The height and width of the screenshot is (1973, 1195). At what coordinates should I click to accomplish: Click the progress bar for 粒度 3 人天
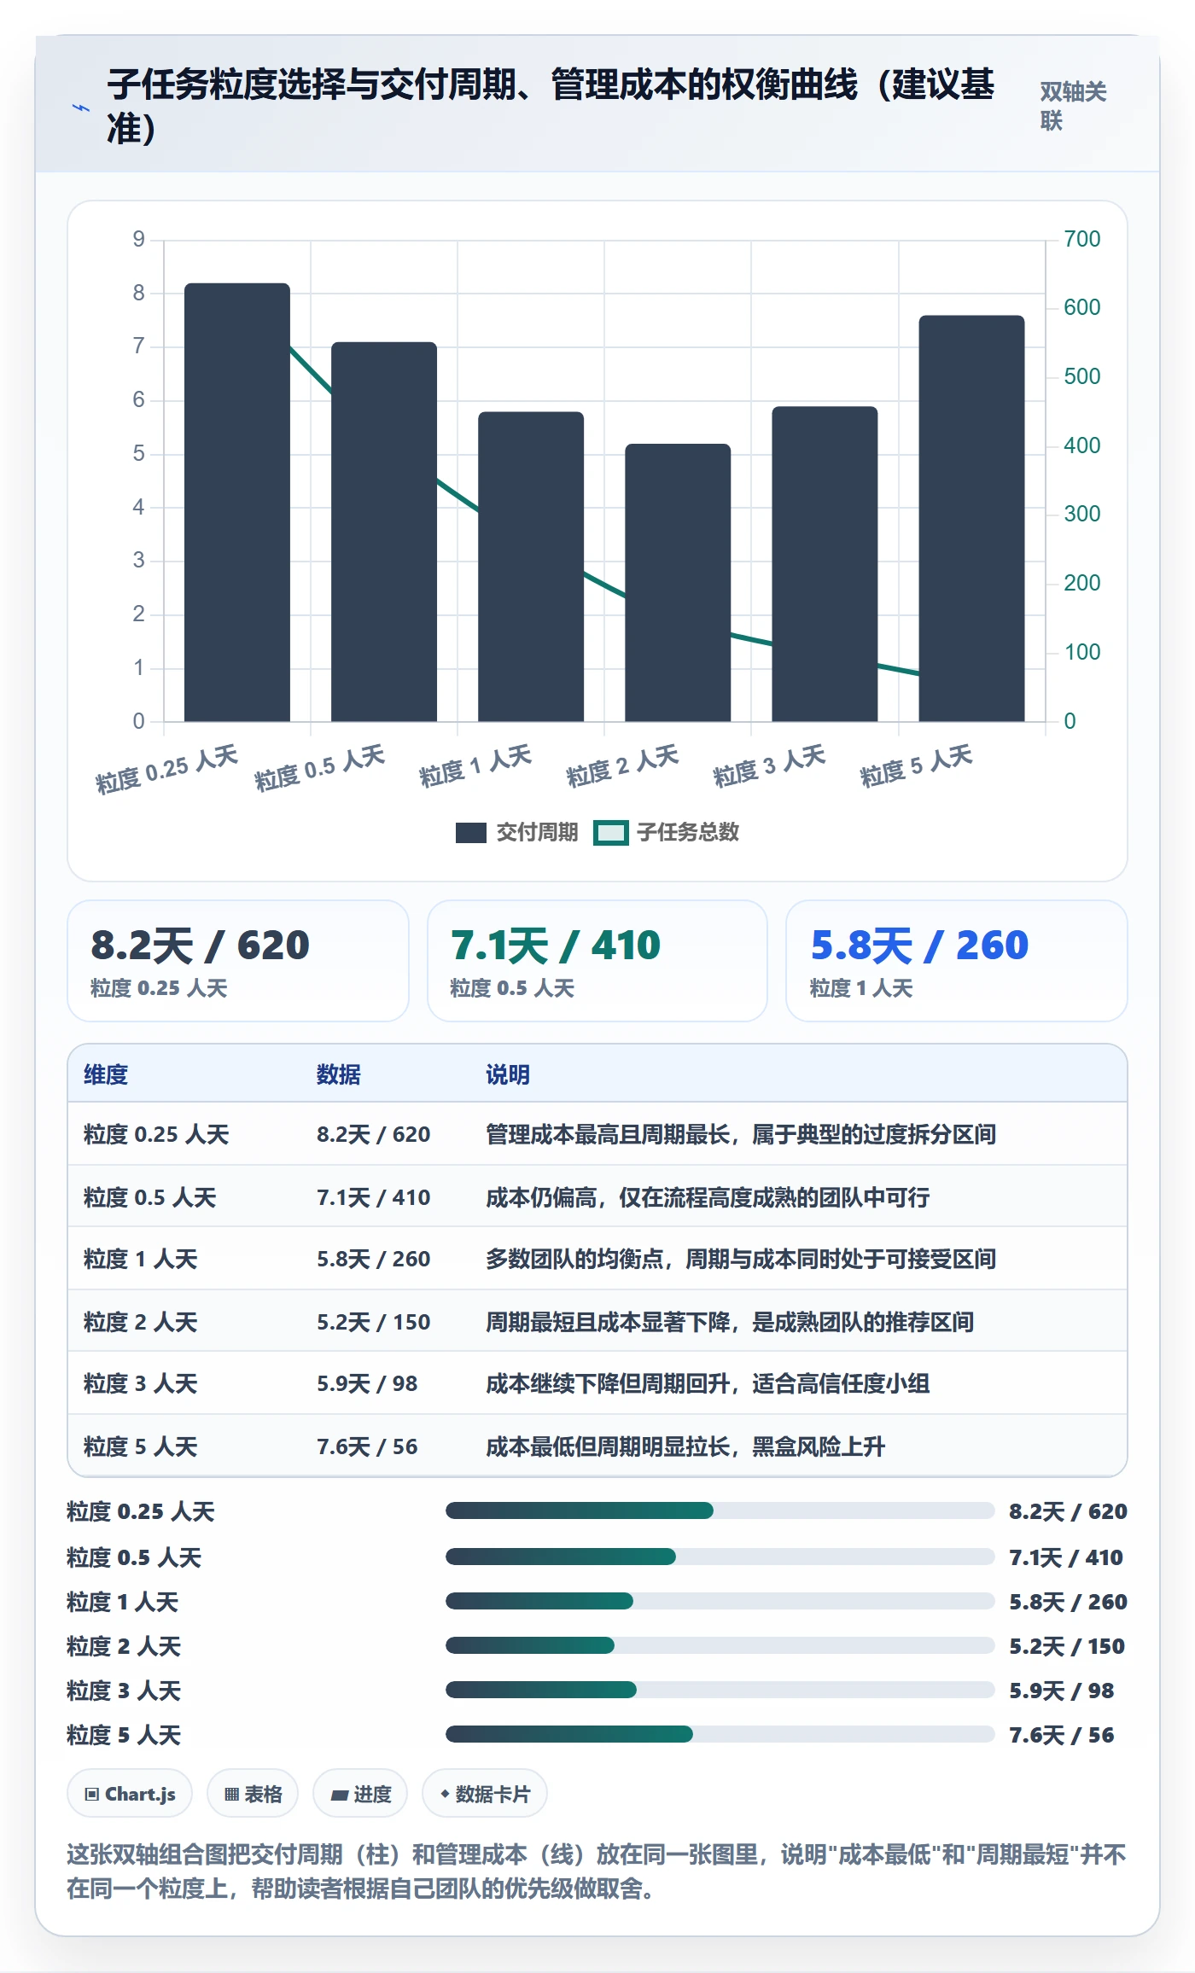click(x=720, y=1691)
